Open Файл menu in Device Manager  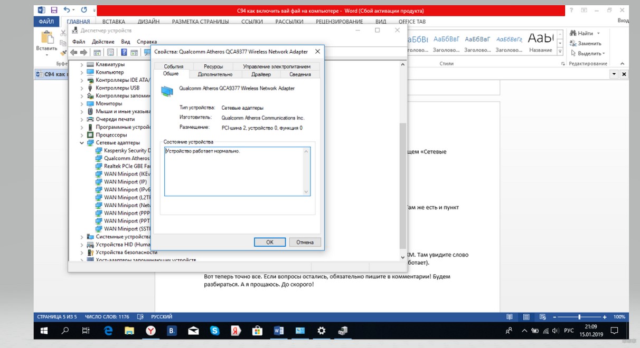point(79,42)
